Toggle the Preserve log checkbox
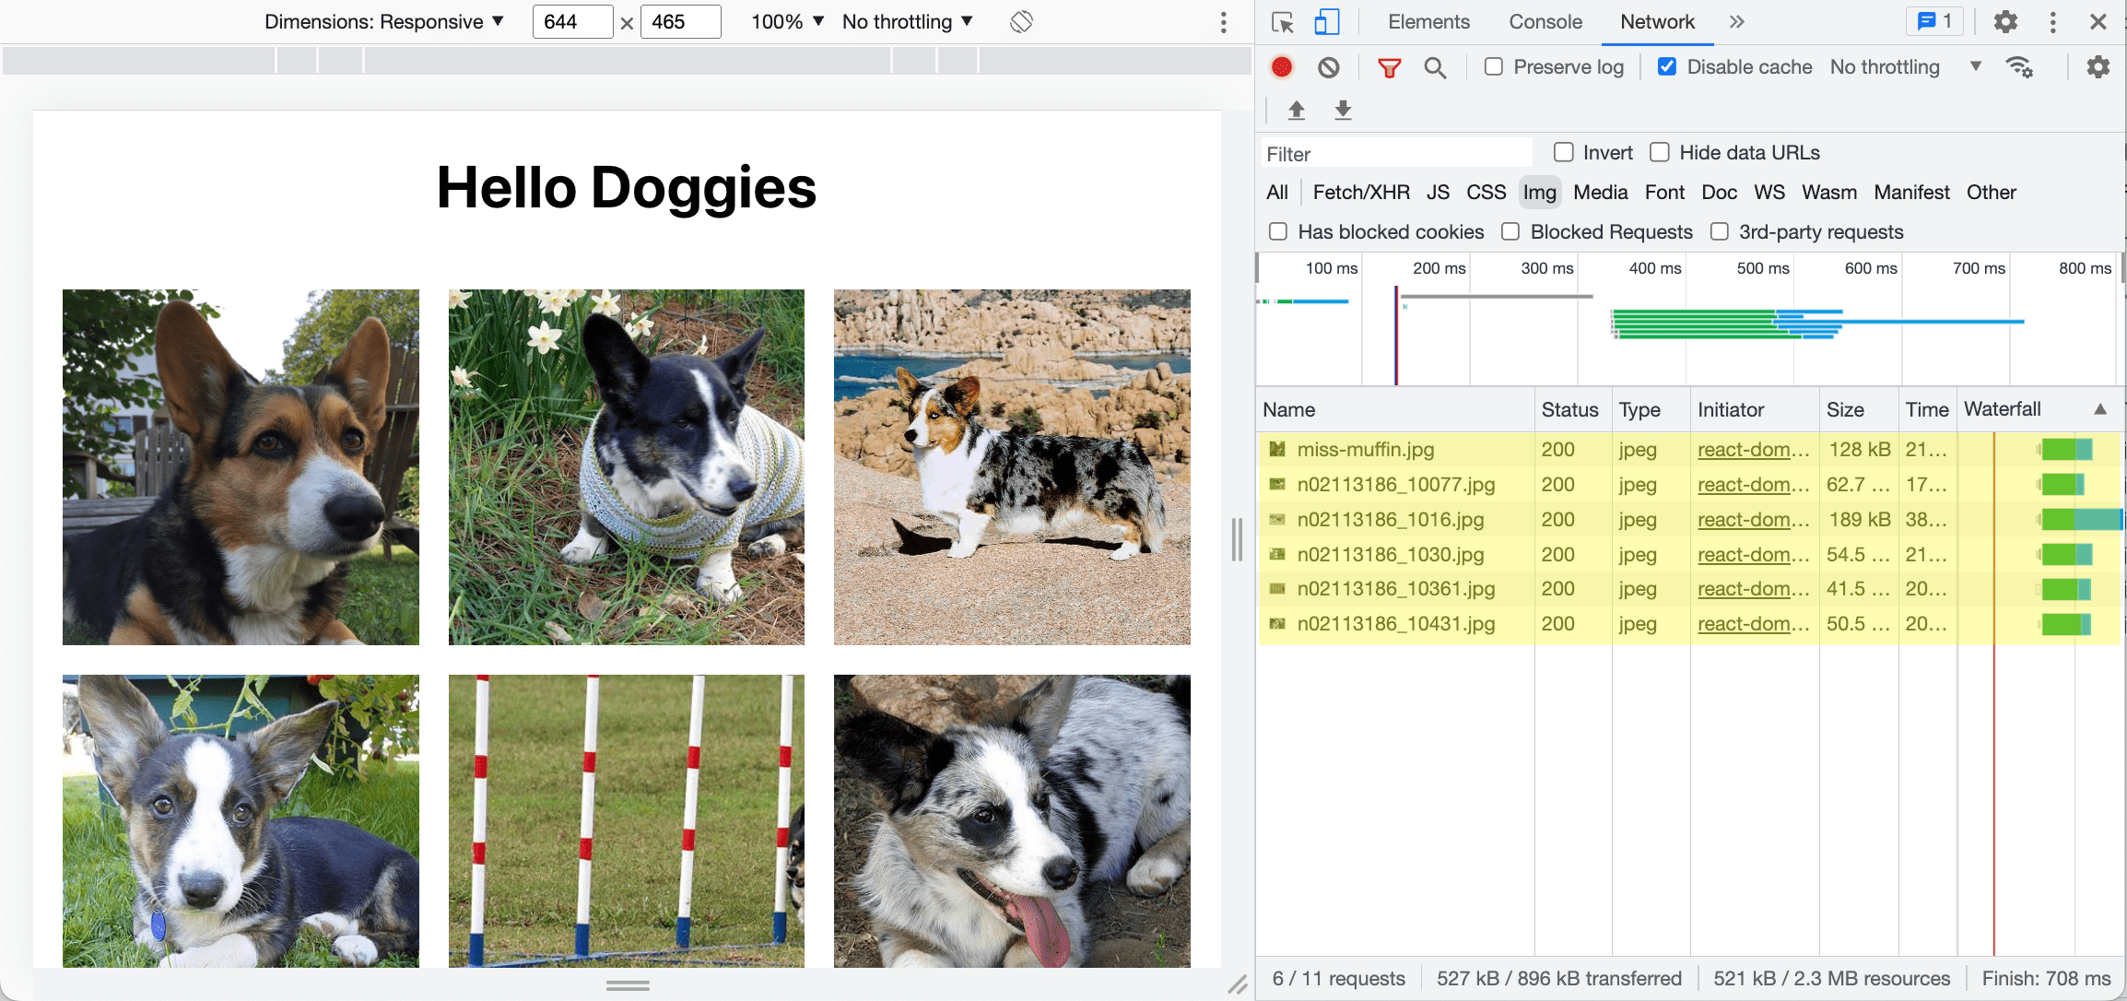Screen dimensions: 2127x1001 pyautogui.click(x=1494, y=66)
